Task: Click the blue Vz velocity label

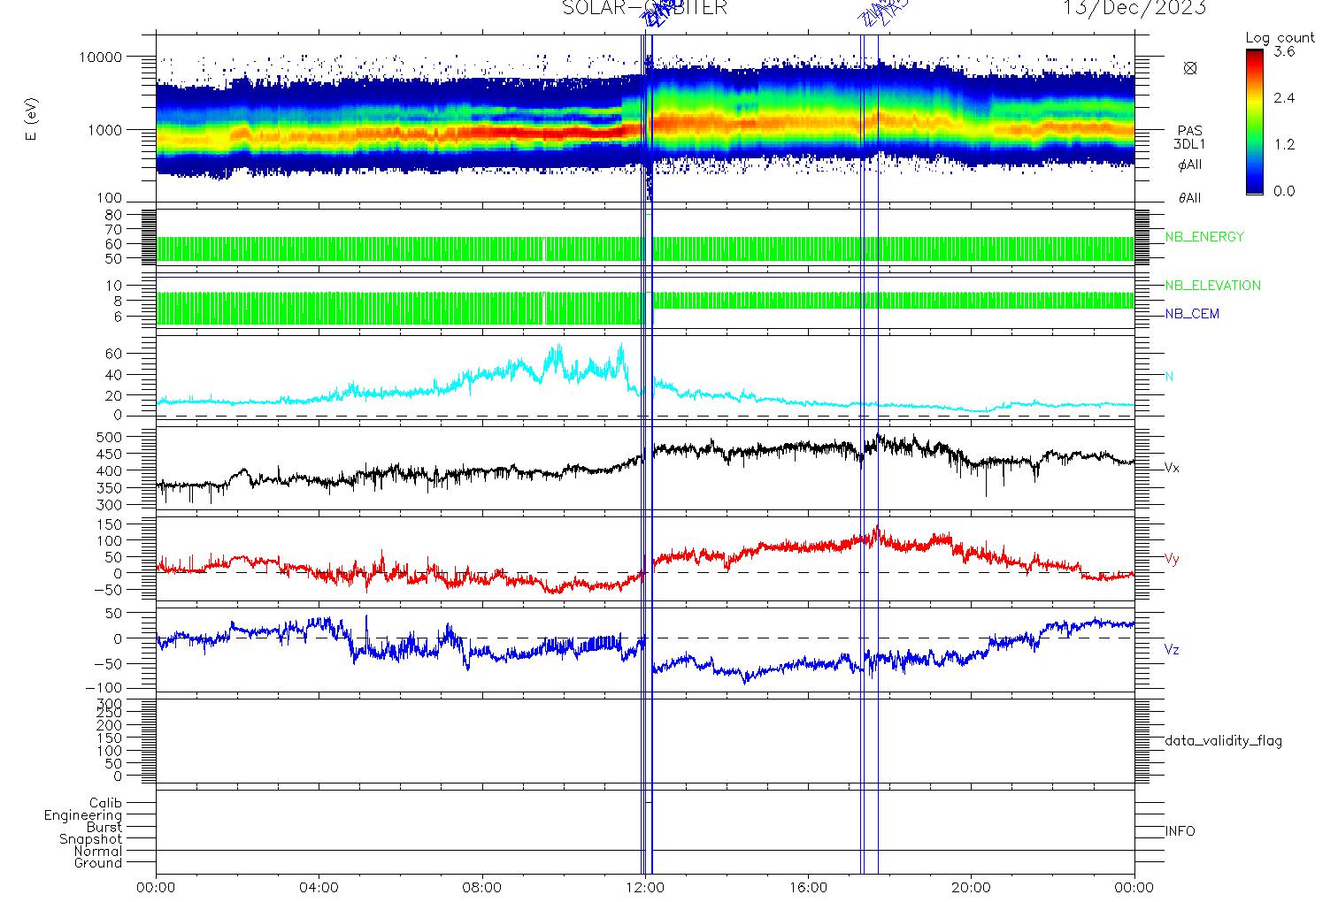Action: [1172, 650]
